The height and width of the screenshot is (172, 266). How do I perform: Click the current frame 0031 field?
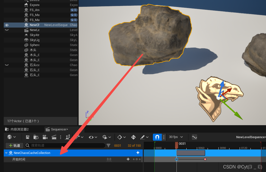[117, 145]
